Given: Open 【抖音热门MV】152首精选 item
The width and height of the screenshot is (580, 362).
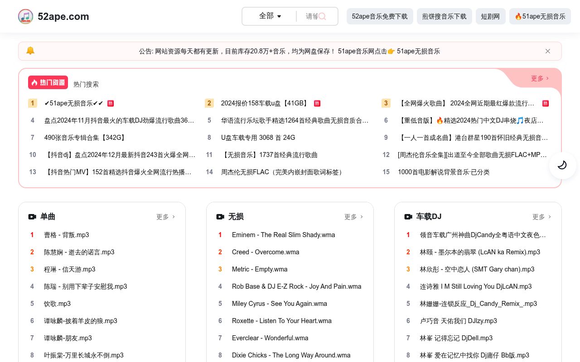Looking at the screenshot, I should (118, 172).
